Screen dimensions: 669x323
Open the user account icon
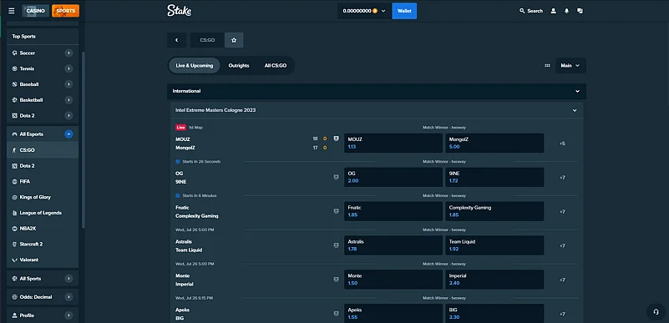point(554,11)
